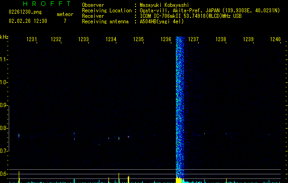Image resolution: width=288 pixels, height=183 pixels.
Task: Click the 1232 time axis marker
Action: [x=56, y=39]
